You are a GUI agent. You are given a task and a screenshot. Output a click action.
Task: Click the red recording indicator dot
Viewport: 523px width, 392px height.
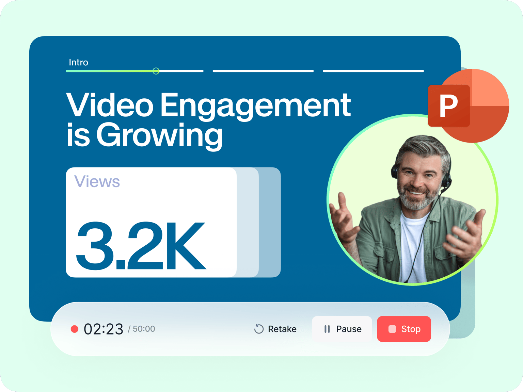point(75,329)
